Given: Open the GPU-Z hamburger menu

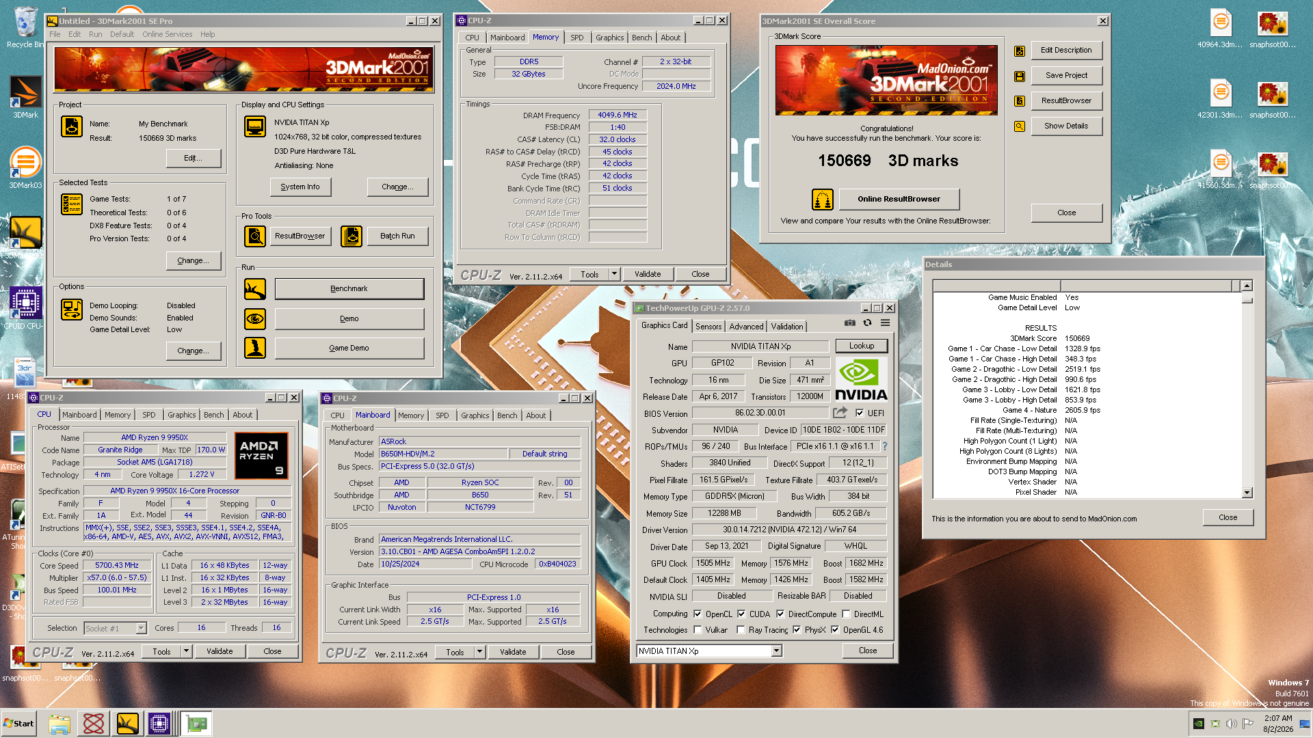Looking at the screenshot, I should 885,323.
